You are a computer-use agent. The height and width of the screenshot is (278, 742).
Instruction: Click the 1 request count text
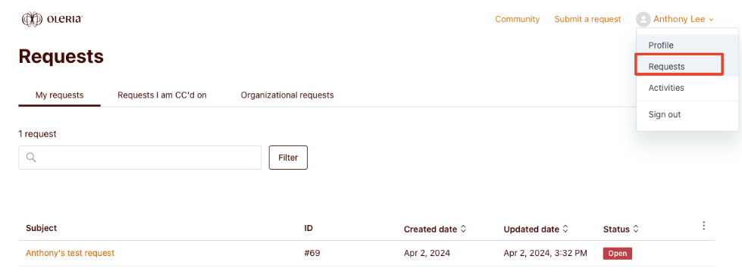point(37,134)
